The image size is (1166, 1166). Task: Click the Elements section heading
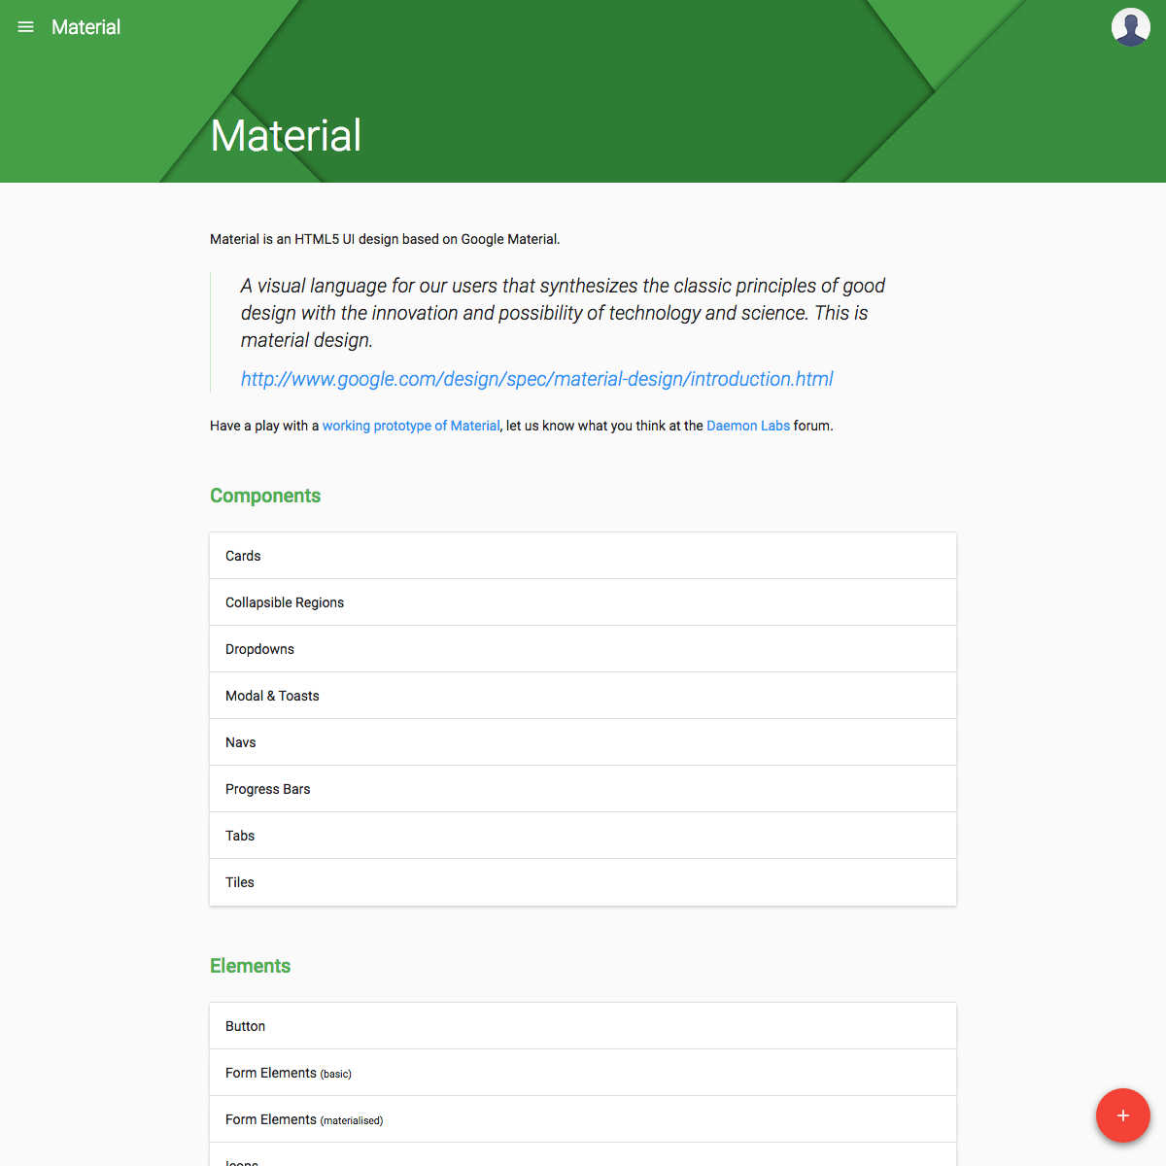(x=251, y=966)
